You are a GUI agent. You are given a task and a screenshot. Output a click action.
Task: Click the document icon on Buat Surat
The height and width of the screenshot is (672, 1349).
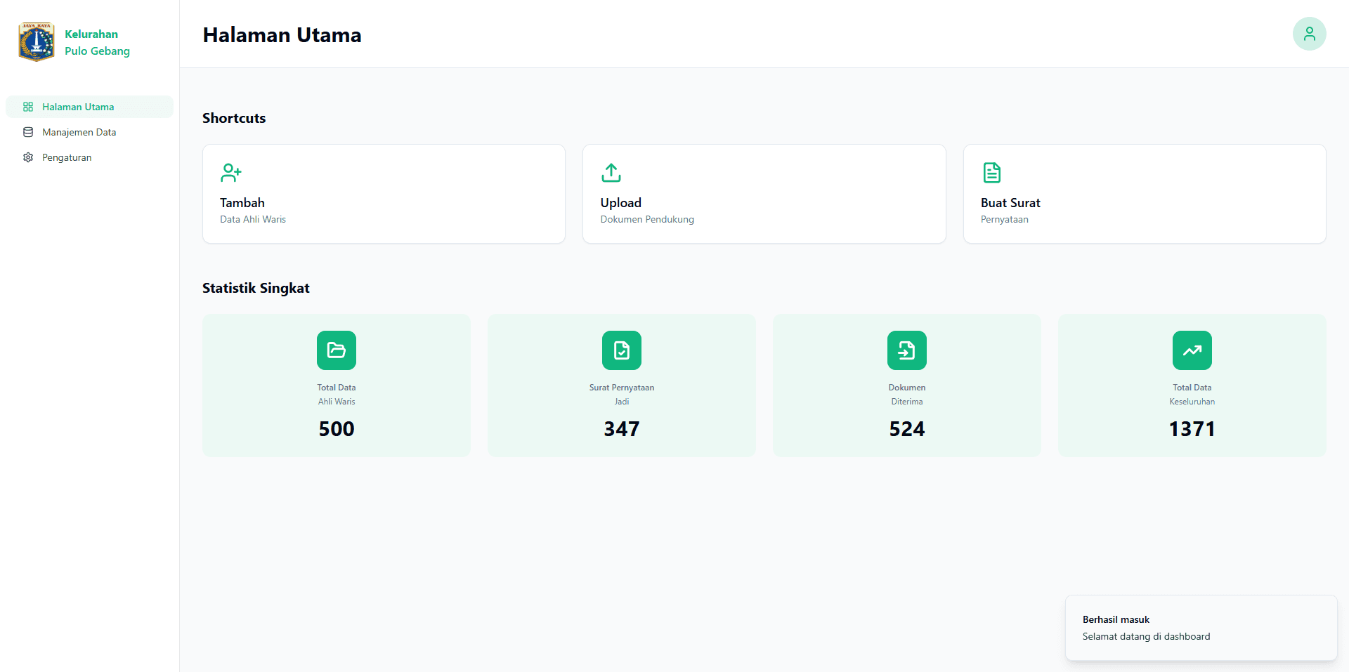[991, 173]
